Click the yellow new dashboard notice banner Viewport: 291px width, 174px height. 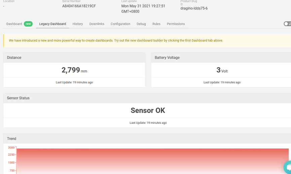(147, 40)
